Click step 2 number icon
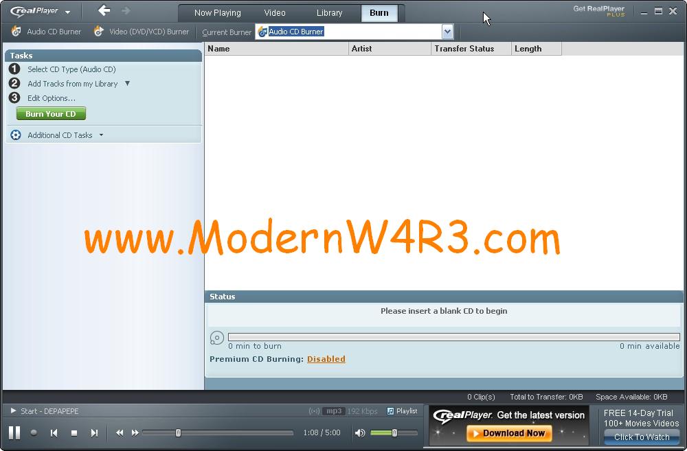The width and height of the screenshot is (687, 451). [x=14, y=83]
